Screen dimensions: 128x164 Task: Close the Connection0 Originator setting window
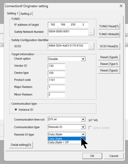[x=121, y=6]
